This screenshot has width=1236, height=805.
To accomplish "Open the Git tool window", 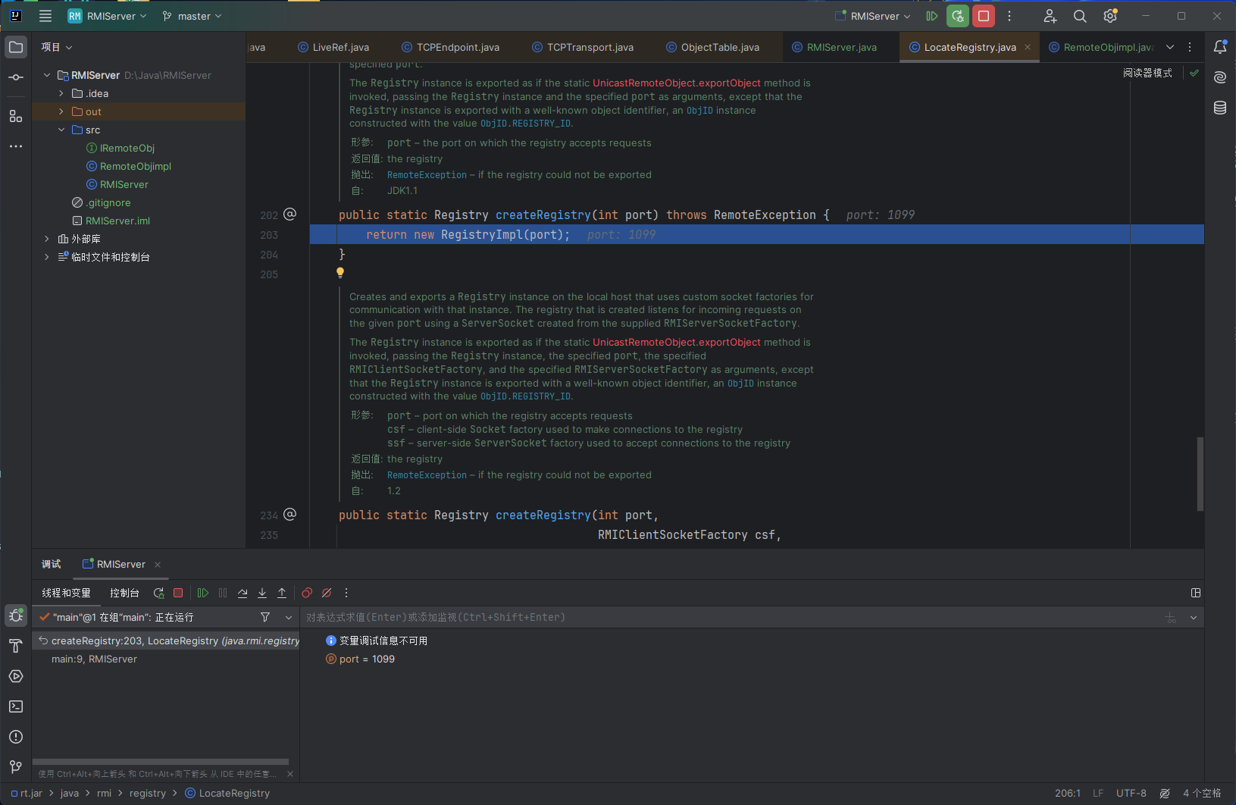I will tap(16, 767).
